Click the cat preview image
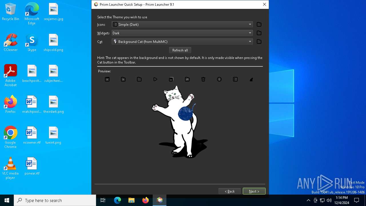366x206 pixels. click(180, 122)
